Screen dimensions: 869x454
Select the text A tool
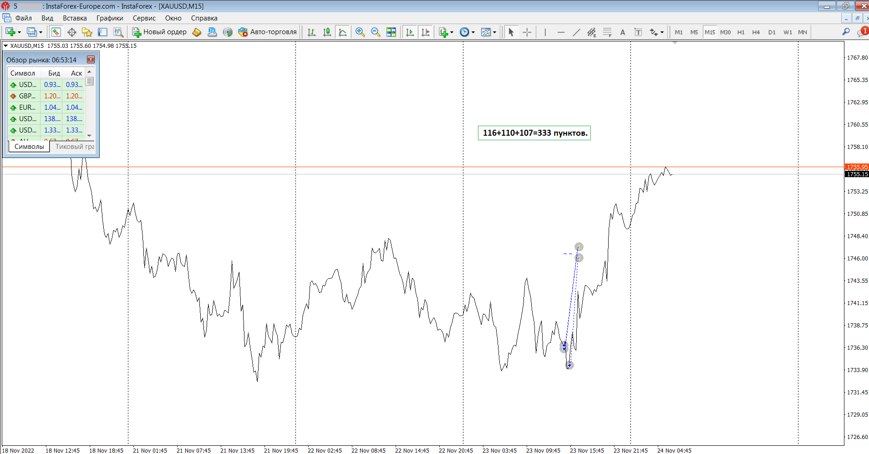[x=622, y=32]
